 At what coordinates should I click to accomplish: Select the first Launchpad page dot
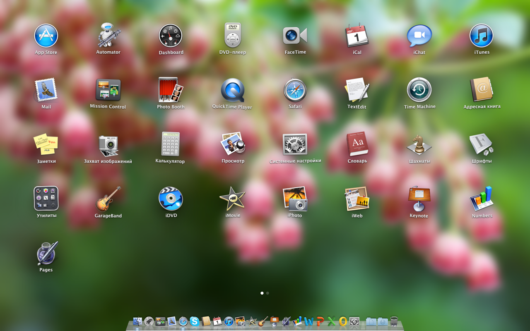[262, 293]
